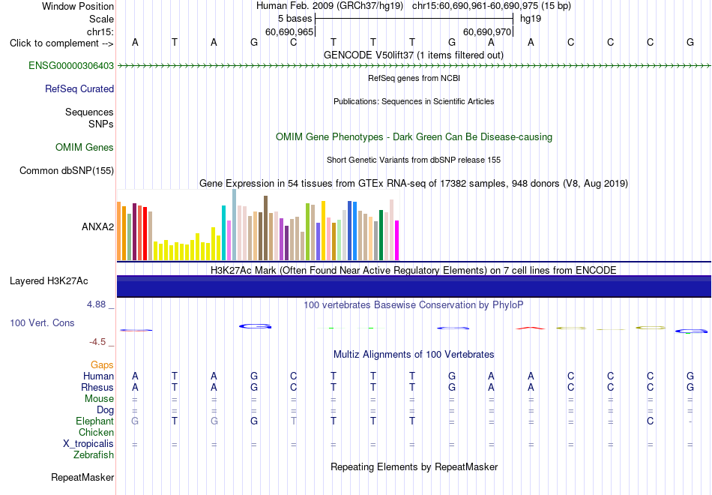This screenshot has height=495, width=712.
Task: Click the 60,690,965 coordinate label
Action: pyautogui.click(x=289, y=31)
